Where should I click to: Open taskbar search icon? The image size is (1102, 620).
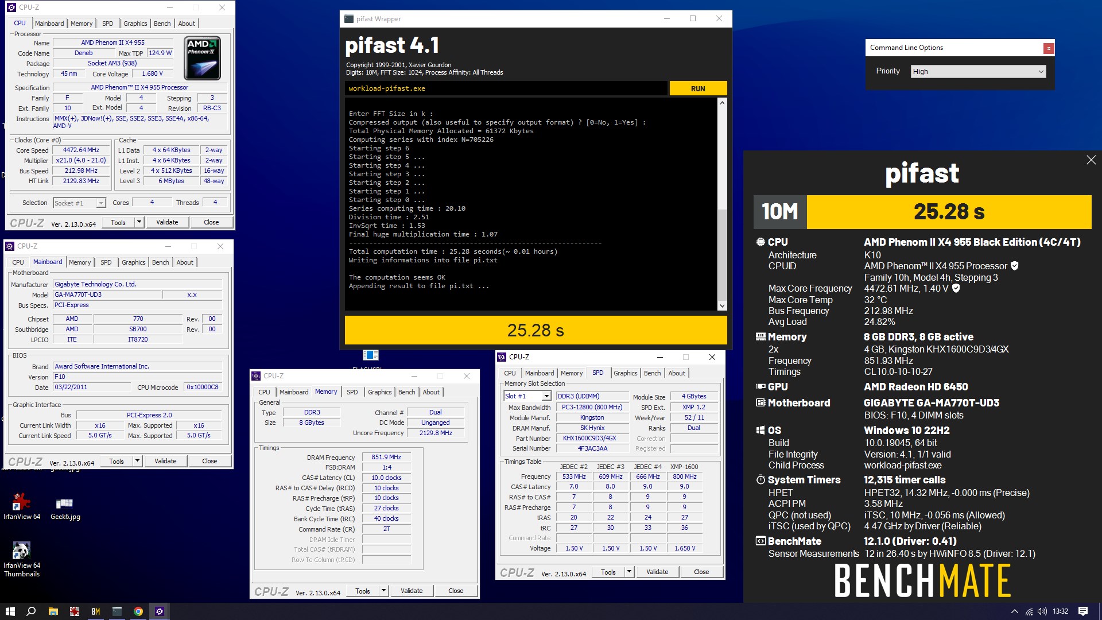[x=32, y=611]
